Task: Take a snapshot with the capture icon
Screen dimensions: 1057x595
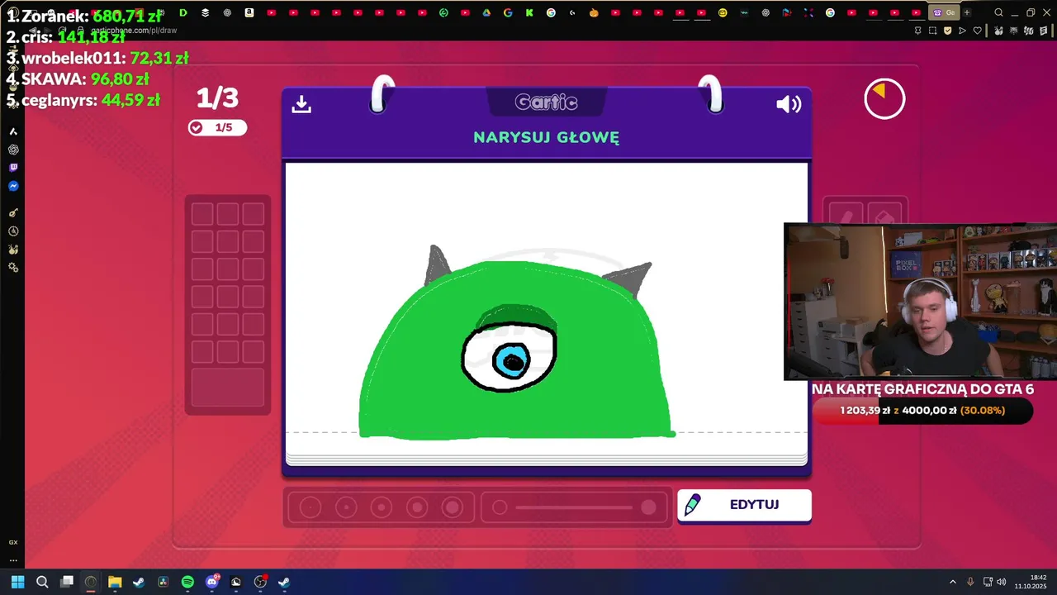Action: [x=932, y=31]
